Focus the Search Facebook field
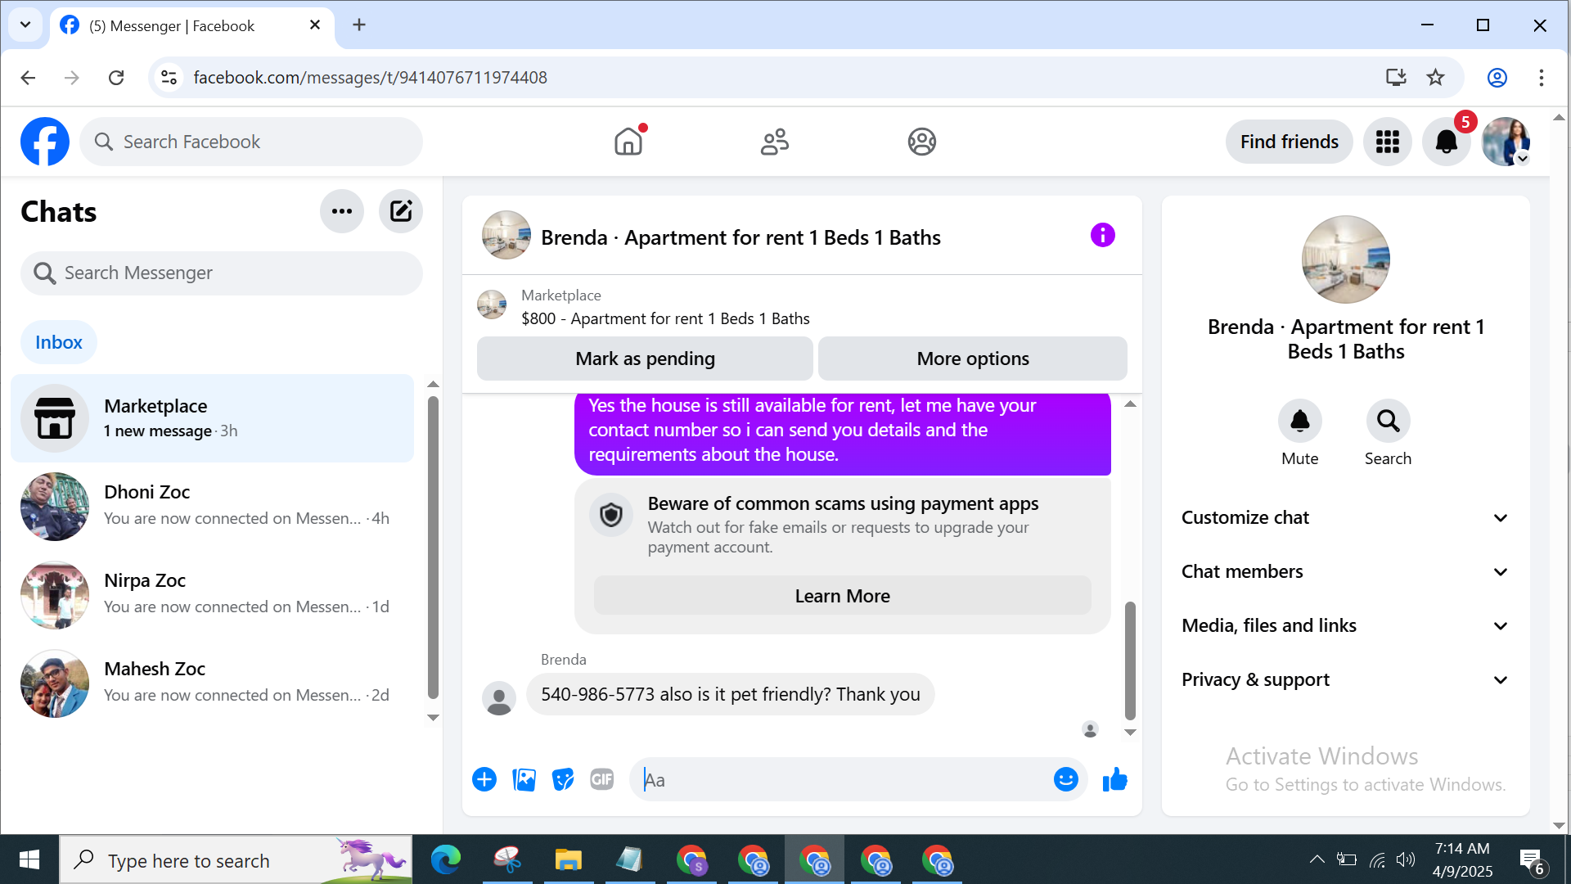Viewport: 1571px width, 884px height. click(x=251, y=142)
